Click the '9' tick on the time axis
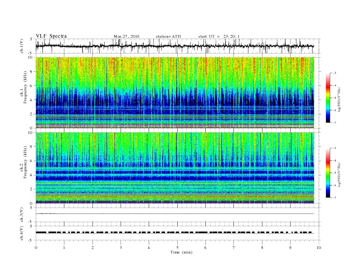This screenshot has height=278, width=359. click(290, 248)
